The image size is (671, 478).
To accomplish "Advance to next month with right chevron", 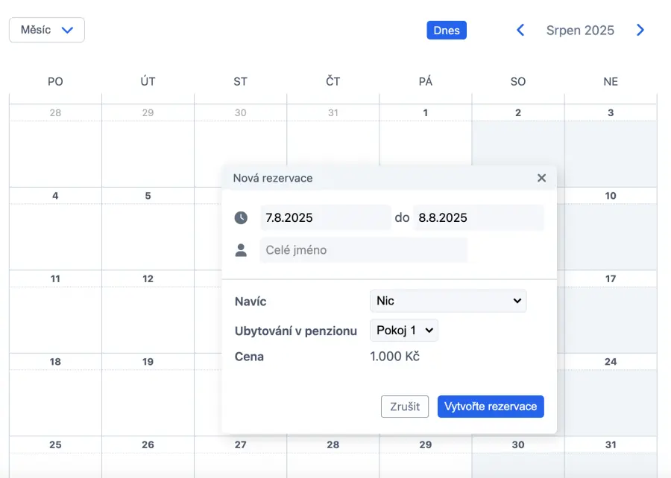I will coord(640,31).
